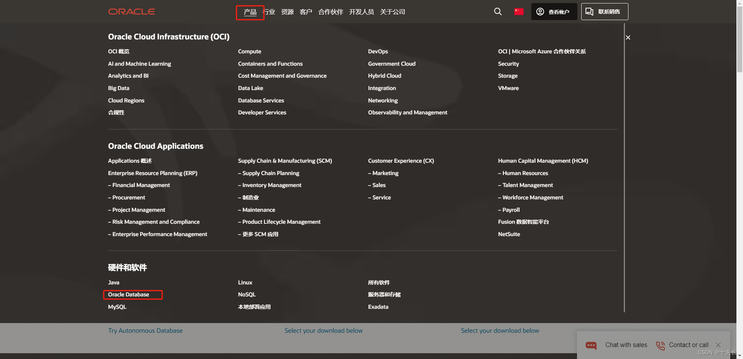This screenshot has height=359, width=743.
Task: Open Enterprise Resource Planning (ERP)
Action: 152,173
